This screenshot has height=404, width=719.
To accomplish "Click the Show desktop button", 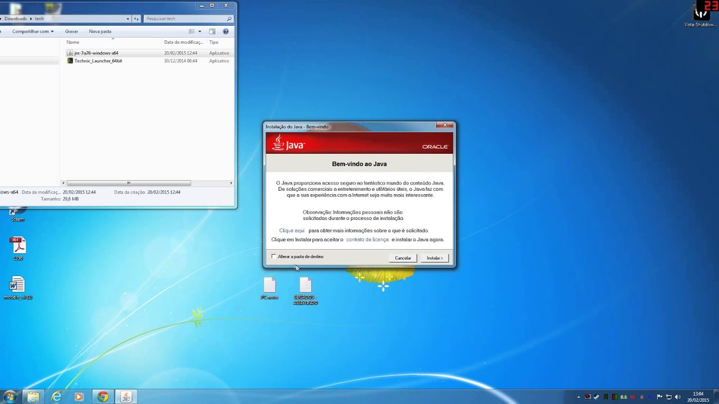I will tap(715, 397).
